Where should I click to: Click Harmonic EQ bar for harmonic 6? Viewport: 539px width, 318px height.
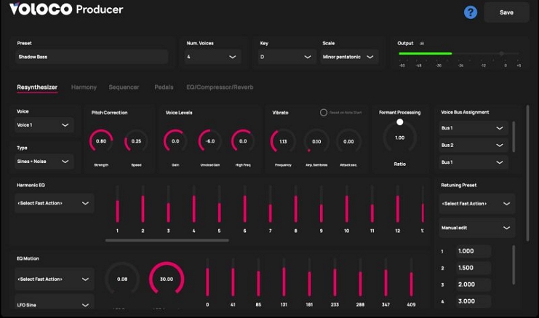pyautogui.click(x=244, y=204)
